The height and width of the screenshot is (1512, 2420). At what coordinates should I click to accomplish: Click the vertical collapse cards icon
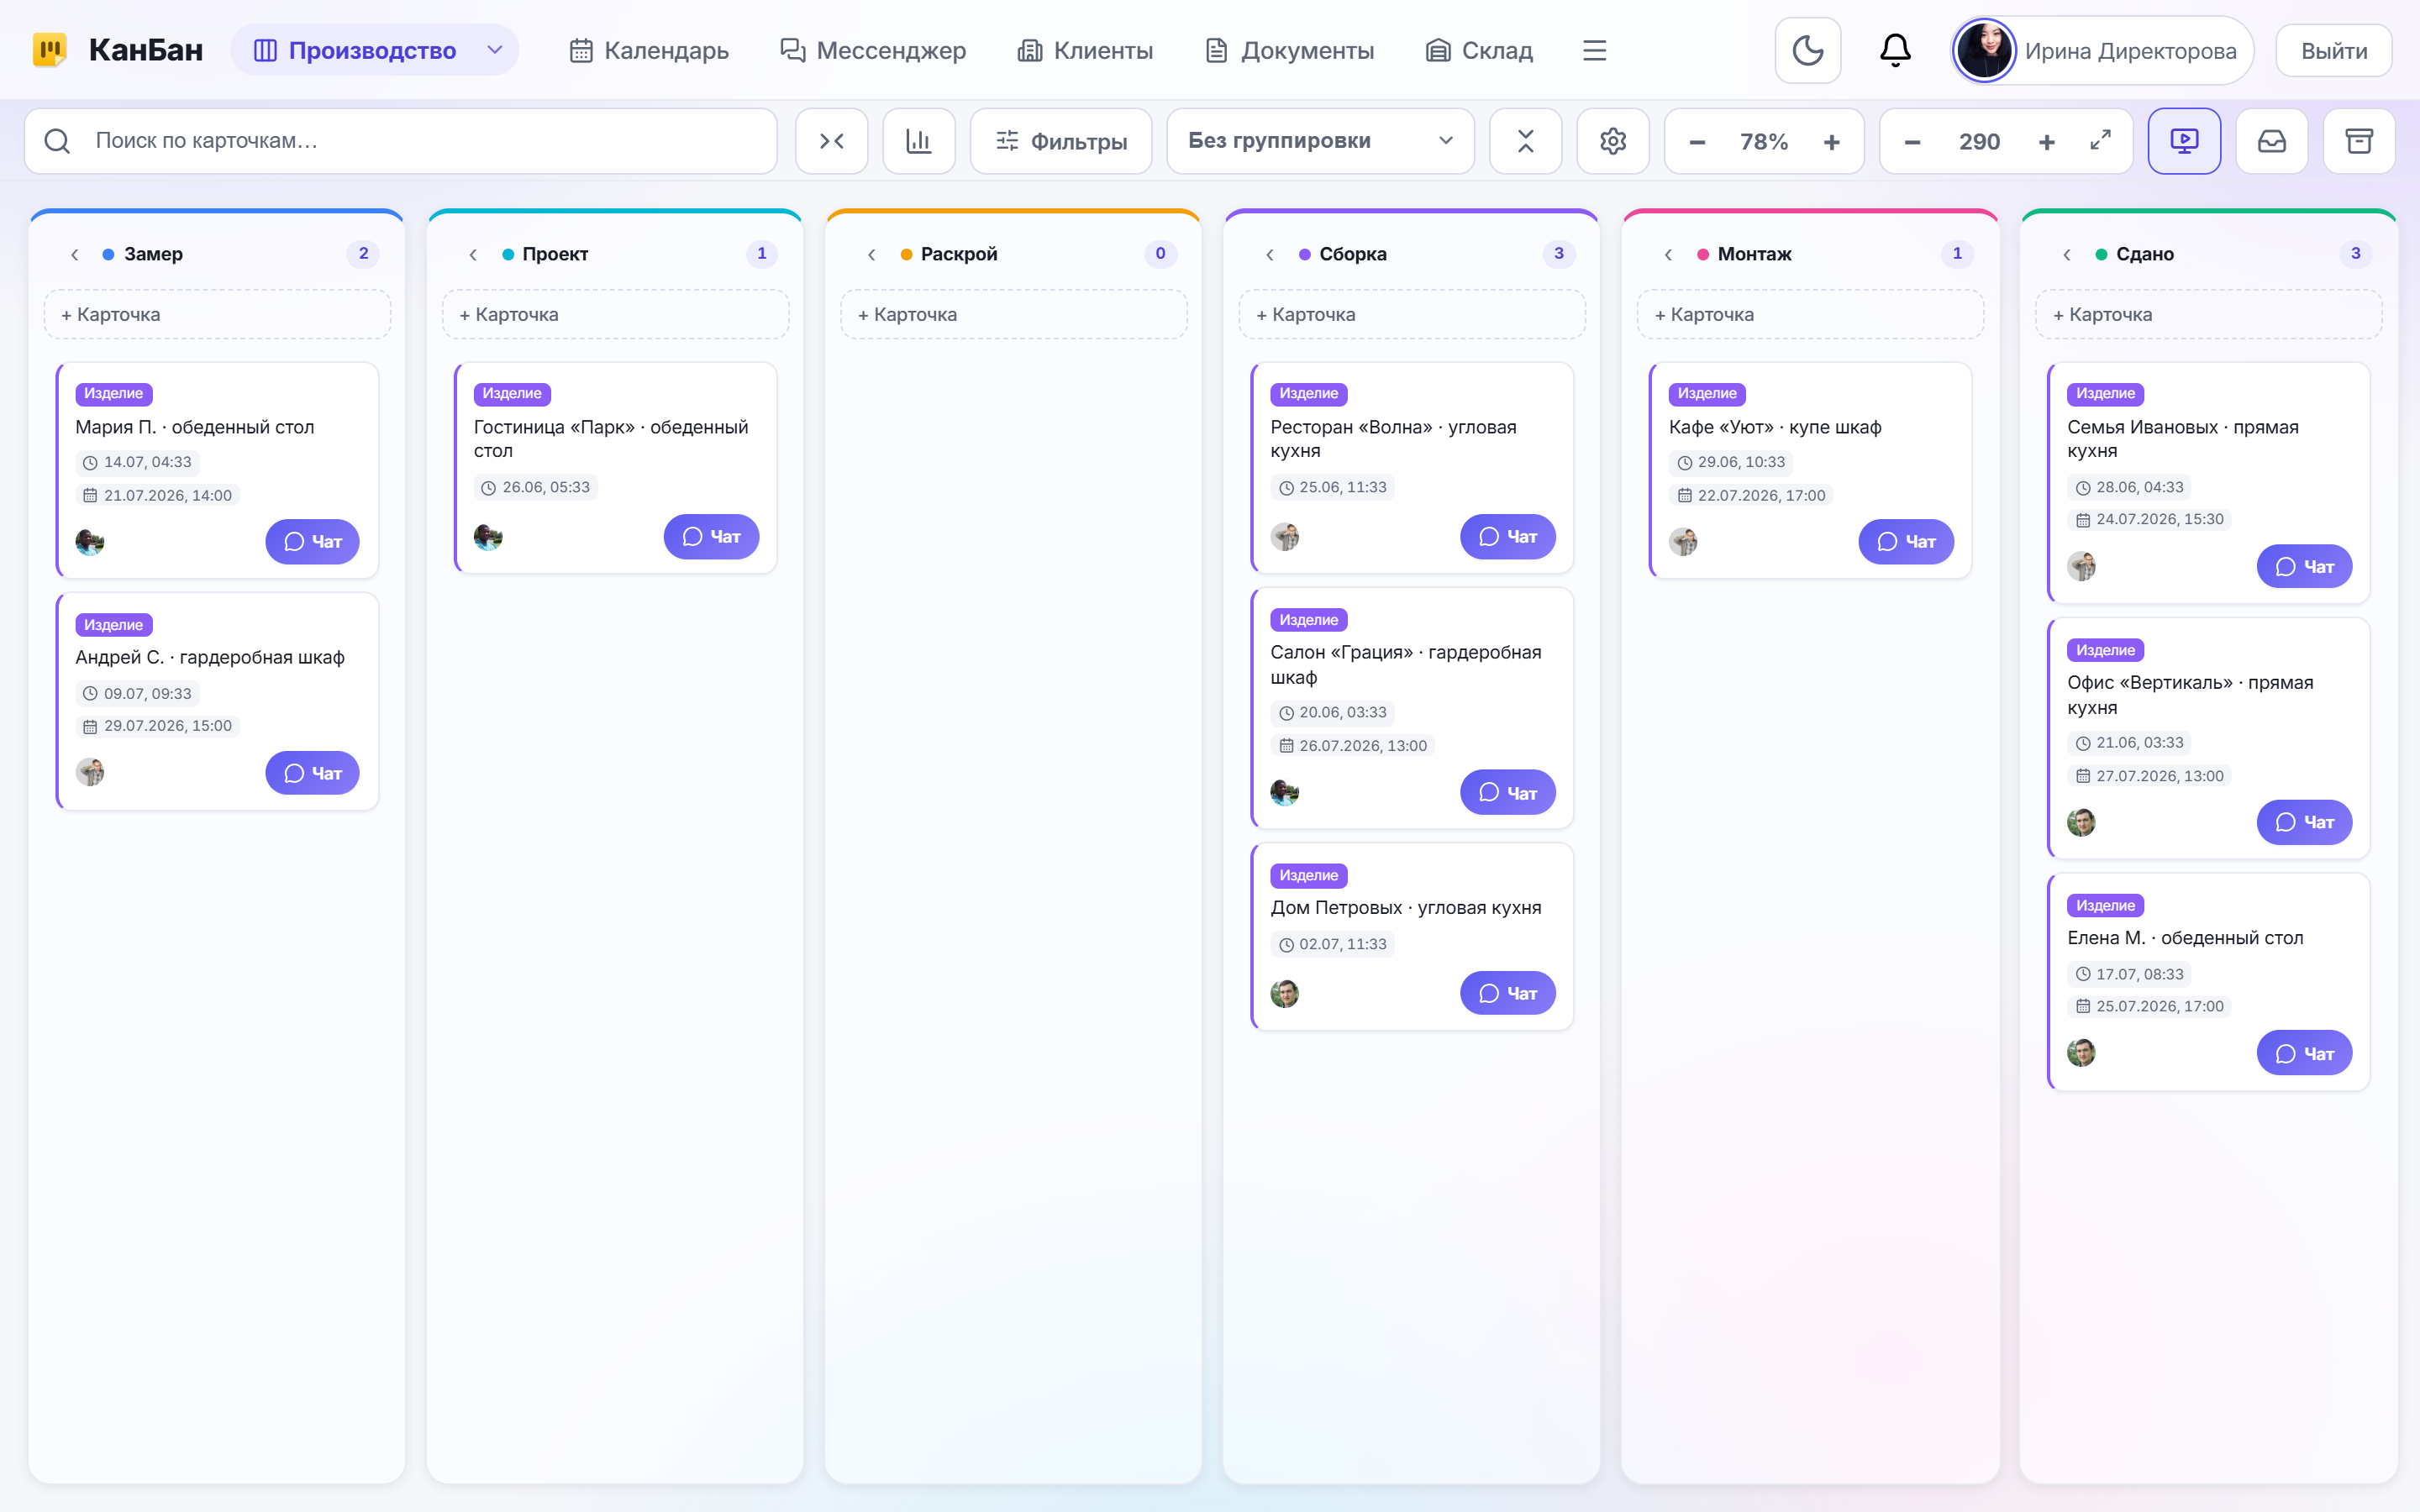[1525, 141]
